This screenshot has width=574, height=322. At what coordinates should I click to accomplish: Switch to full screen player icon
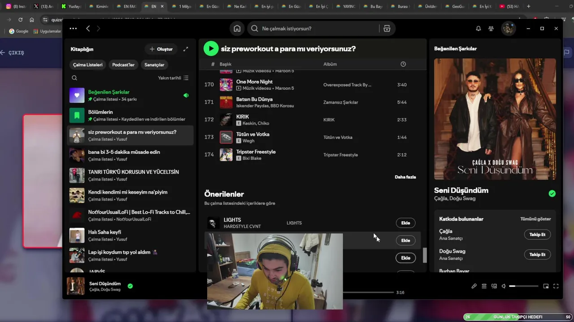coord(556,286)
